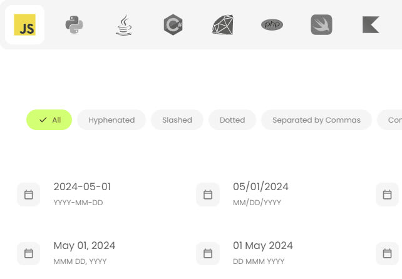Enable the Slashed filter chip
This screenshot has width=402, height=279.
click(177, 119)
